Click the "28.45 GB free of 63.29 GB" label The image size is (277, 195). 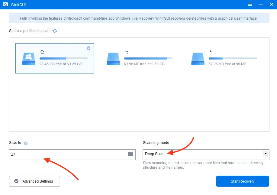coord(61,64)
